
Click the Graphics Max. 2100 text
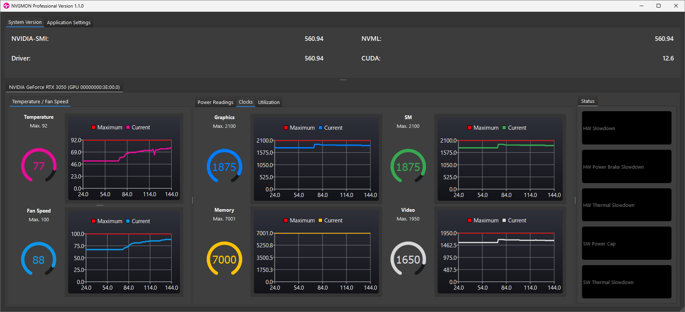[224, 126]
